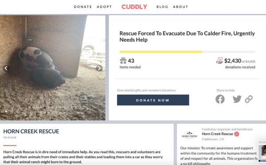Open the Adopt menu item
This screenshot has width=266, height=165.
pos(104,7)
